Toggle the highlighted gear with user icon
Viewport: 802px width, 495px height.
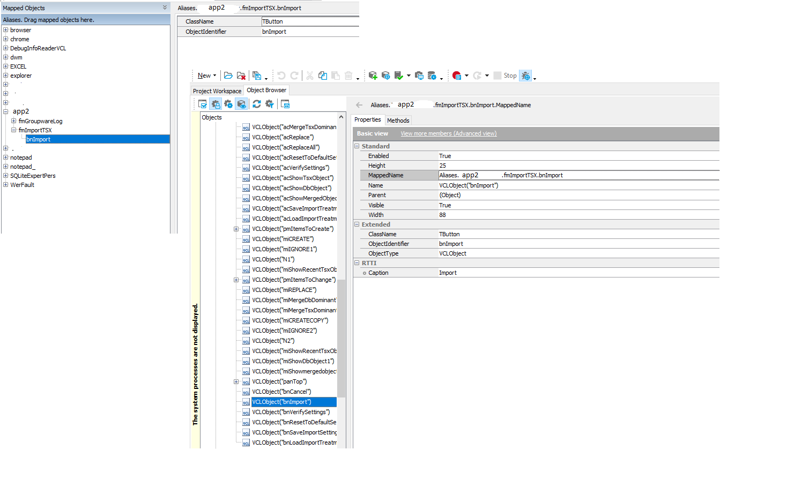click(x=216, y=104)
